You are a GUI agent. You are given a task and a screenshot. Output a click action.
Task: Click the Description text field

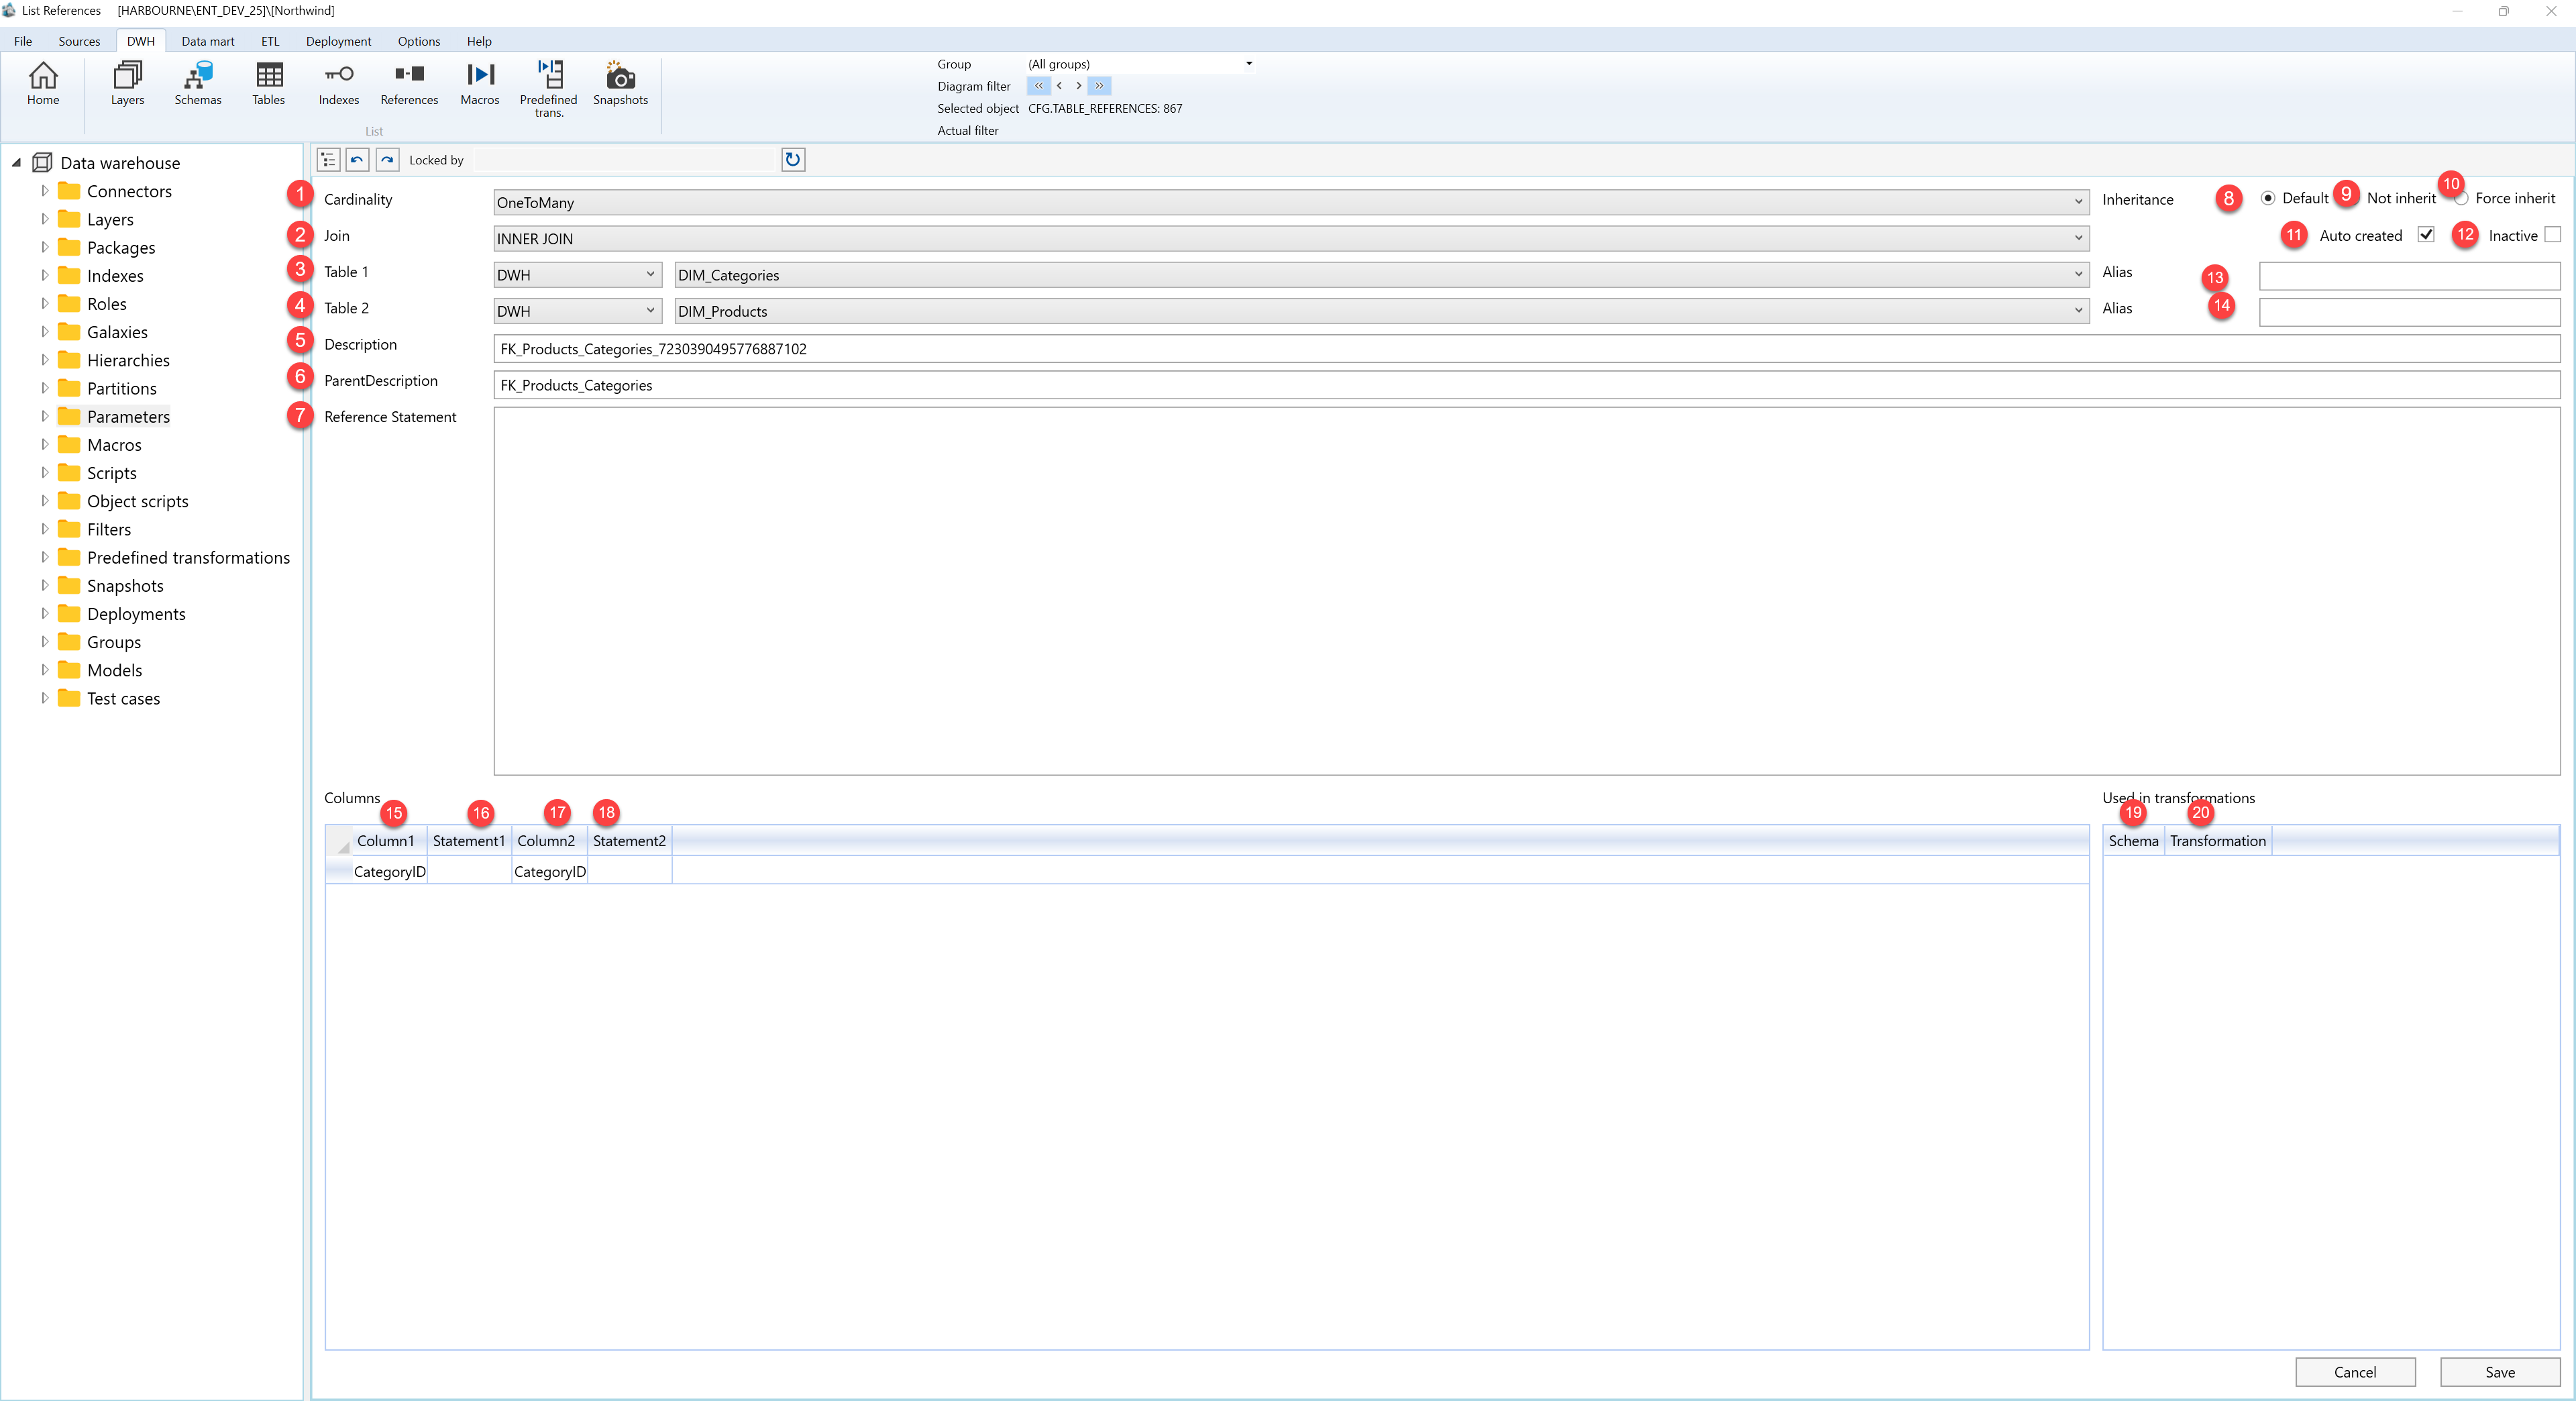[1527, 349]
